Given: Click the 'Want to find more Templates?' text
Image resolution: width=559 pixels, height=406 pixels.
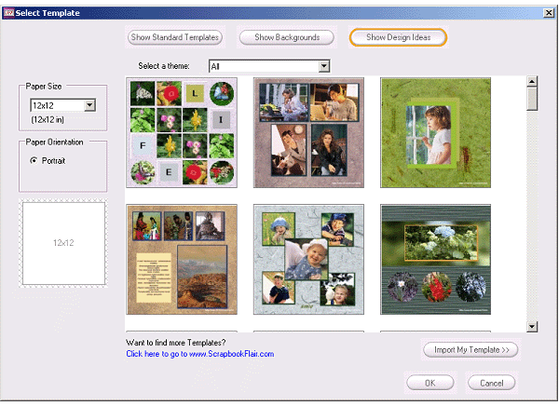Looking at the screenshot, I should coord(176,343).
